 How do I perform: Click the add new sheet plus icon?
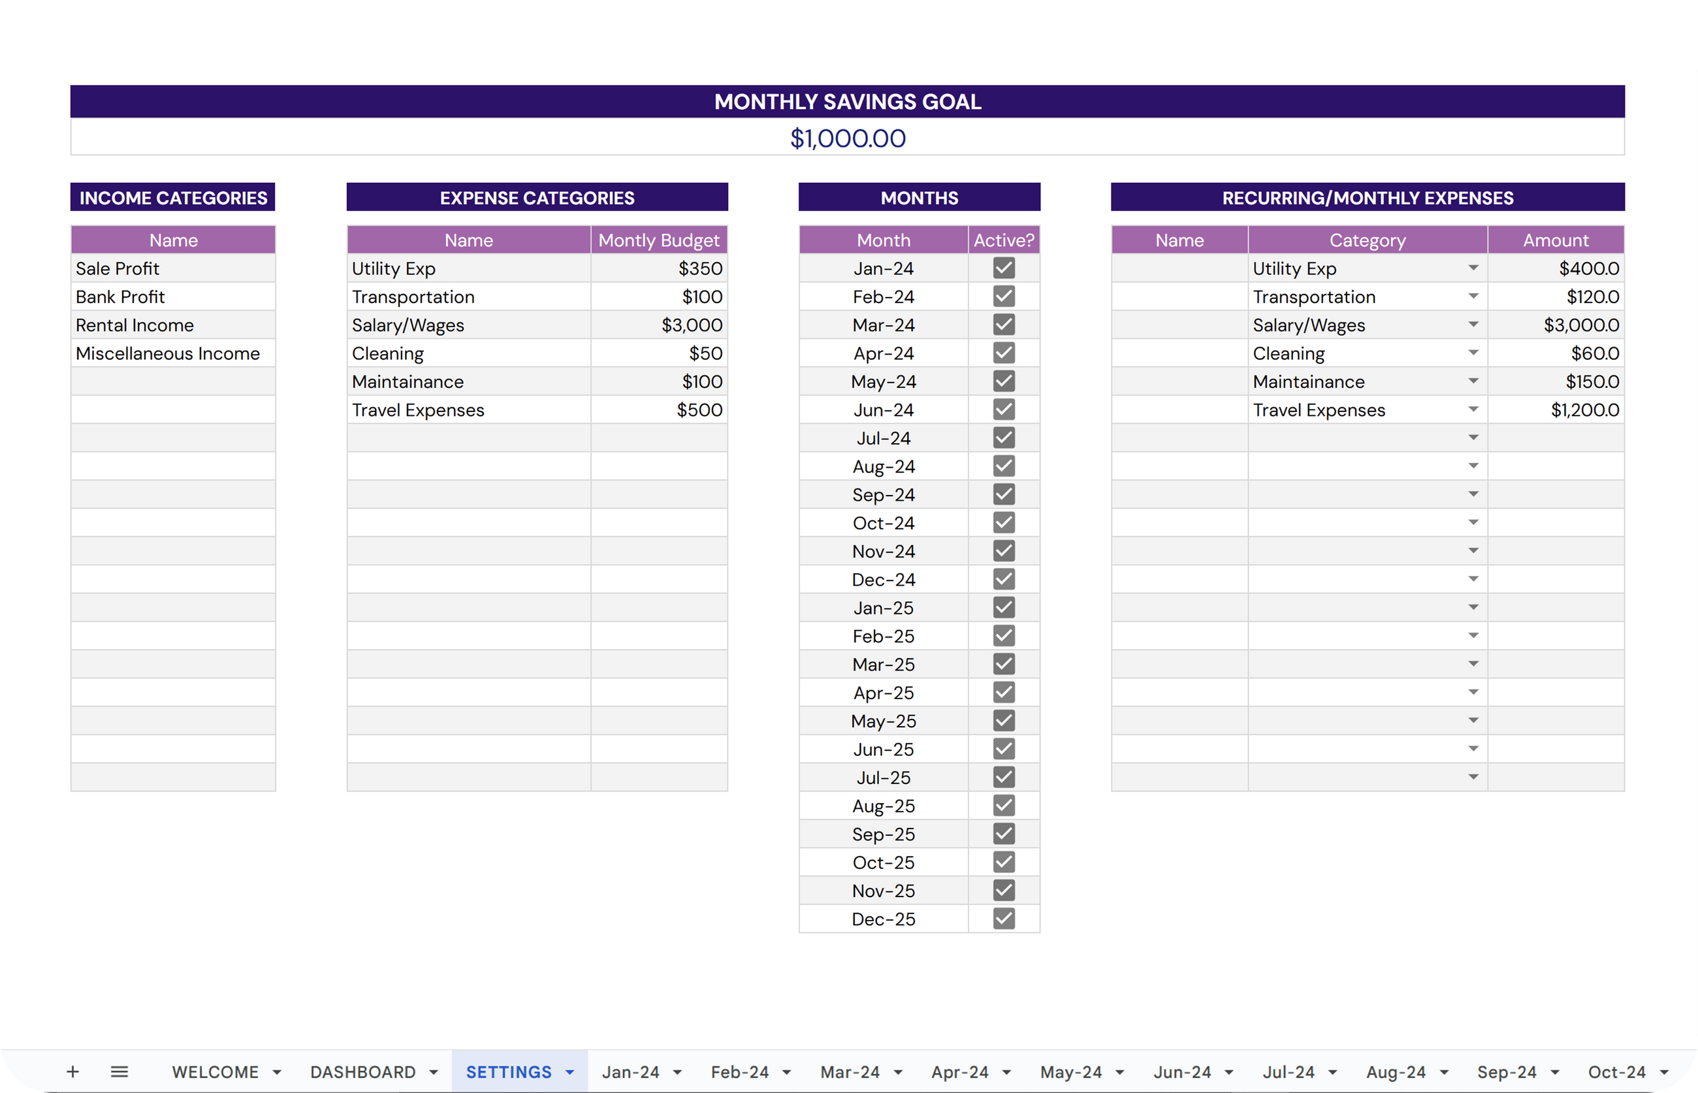[x=72, y=1071]
